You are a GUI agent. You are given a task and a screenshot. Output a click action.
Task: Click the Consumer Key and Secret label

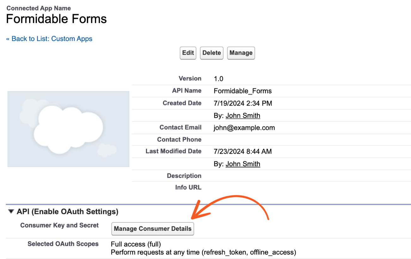tap(59, 225)
